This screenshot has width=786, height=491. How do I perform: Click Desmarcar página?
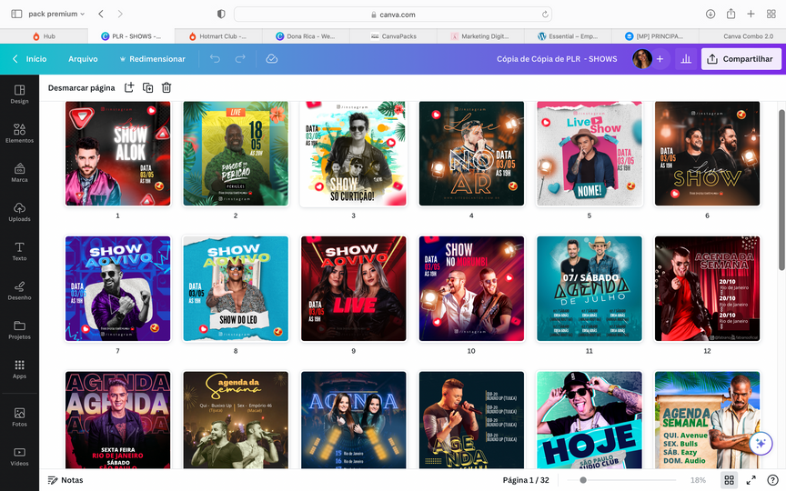click(x=82, y=87)
